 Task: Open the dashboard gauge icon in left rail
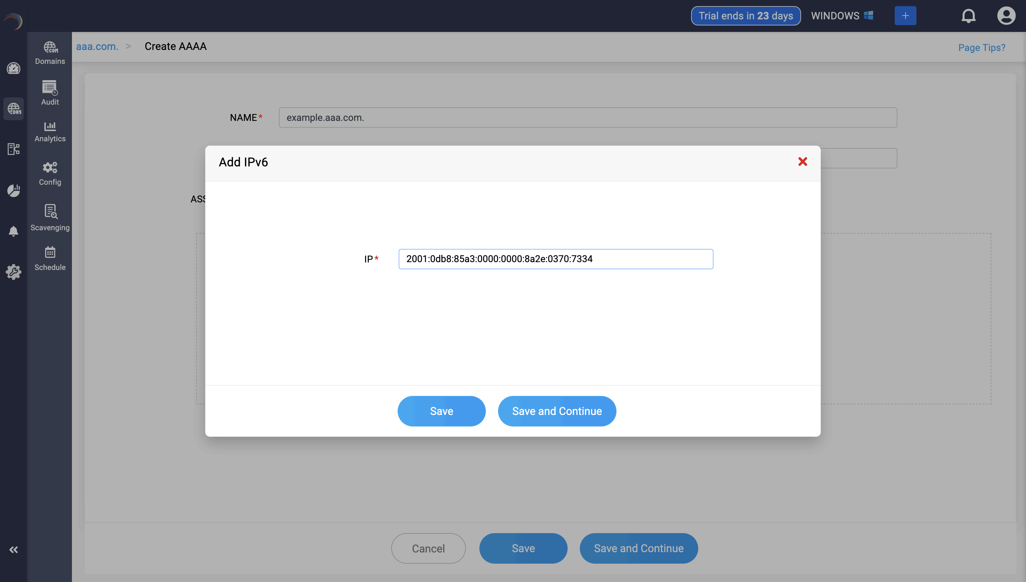(14, 68)
